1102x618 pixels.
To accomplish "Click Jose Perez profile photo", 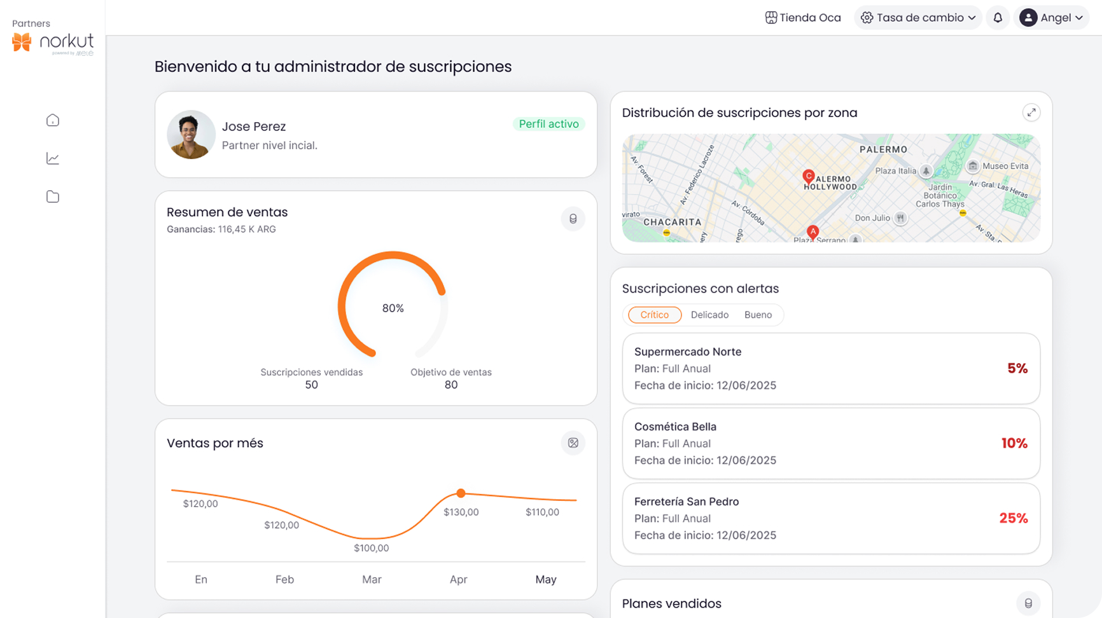I will coord(191,135).
